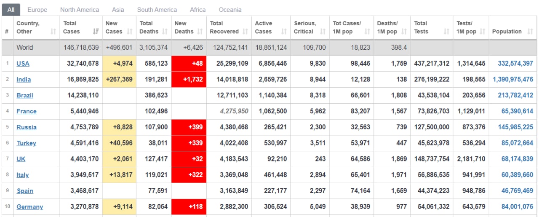Image resolution: width=539 pixels, height=217 pixels.
Task: Open the Italy country link
Action: coord(23,175)
